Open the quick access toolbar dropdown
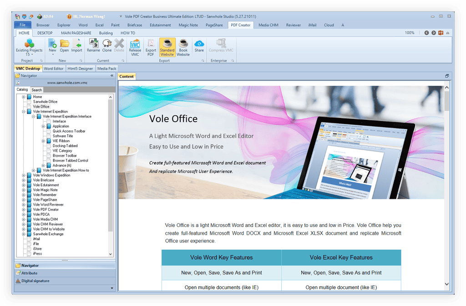This screenshot has height=306, width=466. (x=121, y=17)
